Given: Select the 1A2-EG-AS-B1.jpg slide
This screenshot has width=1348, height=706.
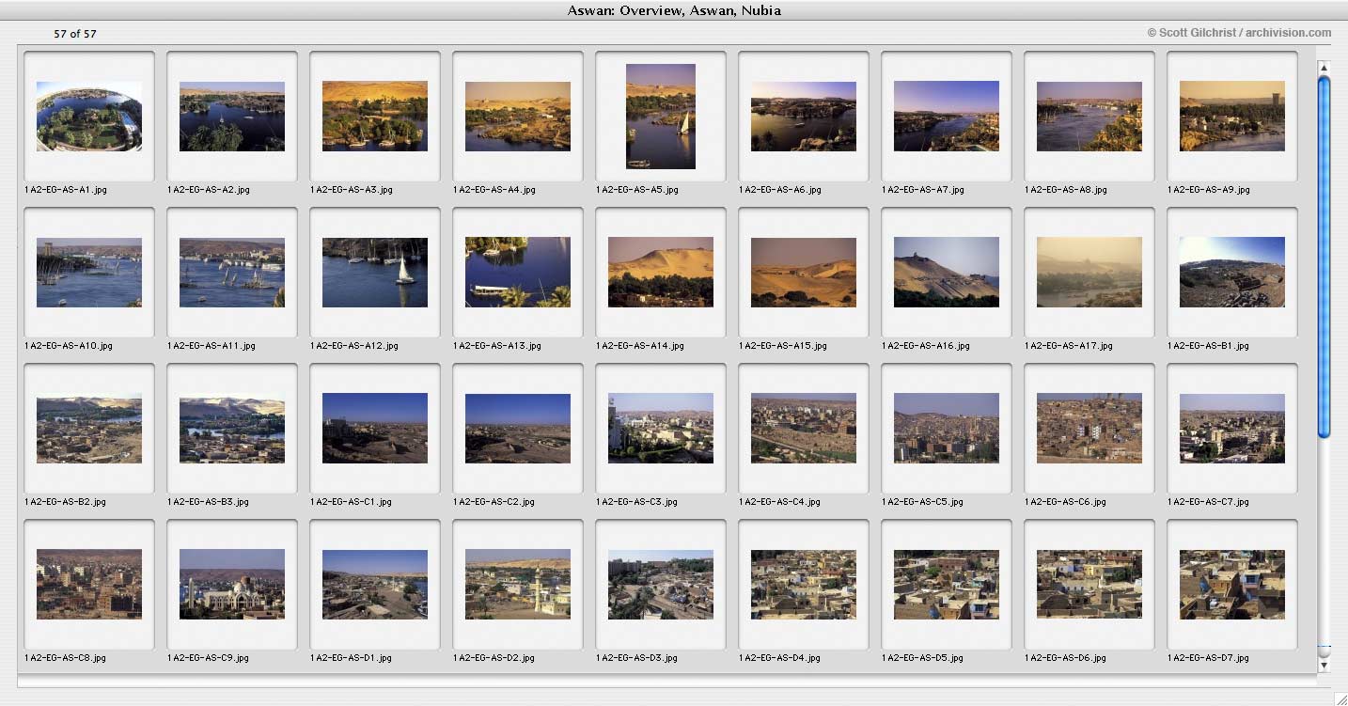Looking at the screenshot, I should (x=1232, y=273).
